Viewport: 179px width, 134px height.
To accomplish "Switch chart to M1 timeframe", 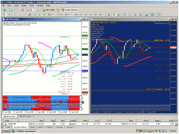I will pyautogui.click(x=61, y=15).
